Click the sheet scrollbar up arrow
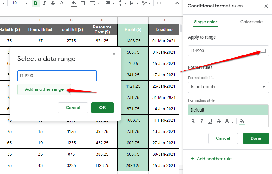This screenshot has height=174, width=272. point(181,167)
